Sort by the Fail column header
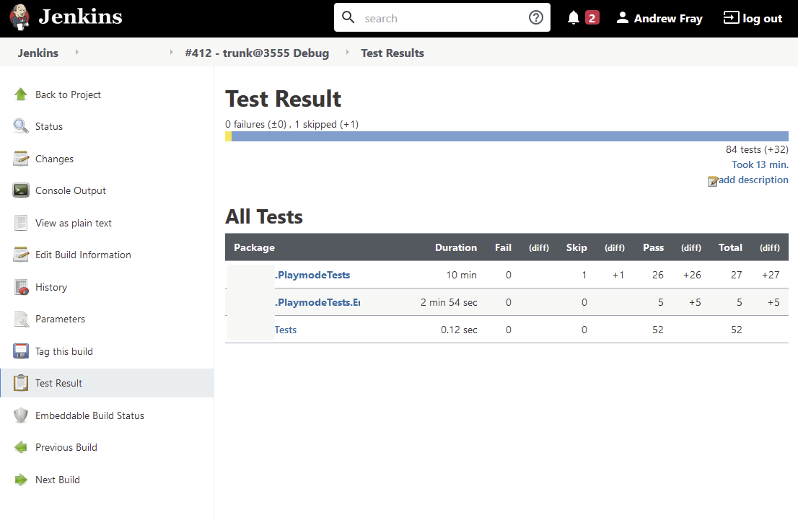Screen dimensions: 798x520 coord(503,248)
